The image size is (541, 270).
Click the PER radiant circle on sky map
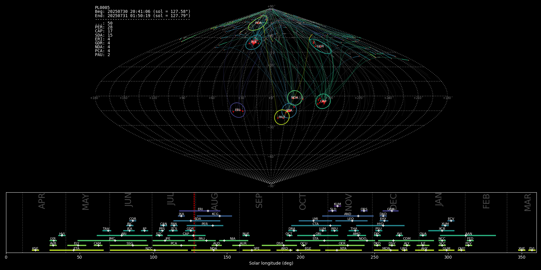tap(254, 42)
